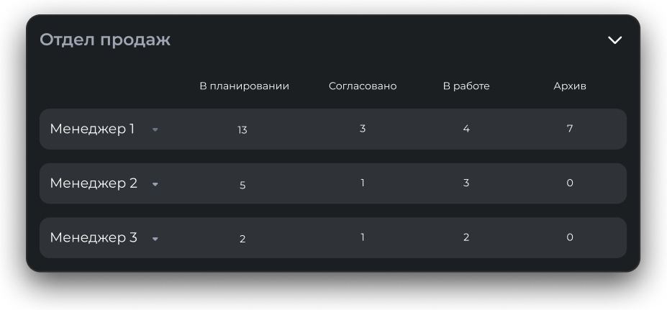Expand the Менеджер 2 dropdown arrow
The width and height of the screenshot is (667, 310).
click(155, 184)
